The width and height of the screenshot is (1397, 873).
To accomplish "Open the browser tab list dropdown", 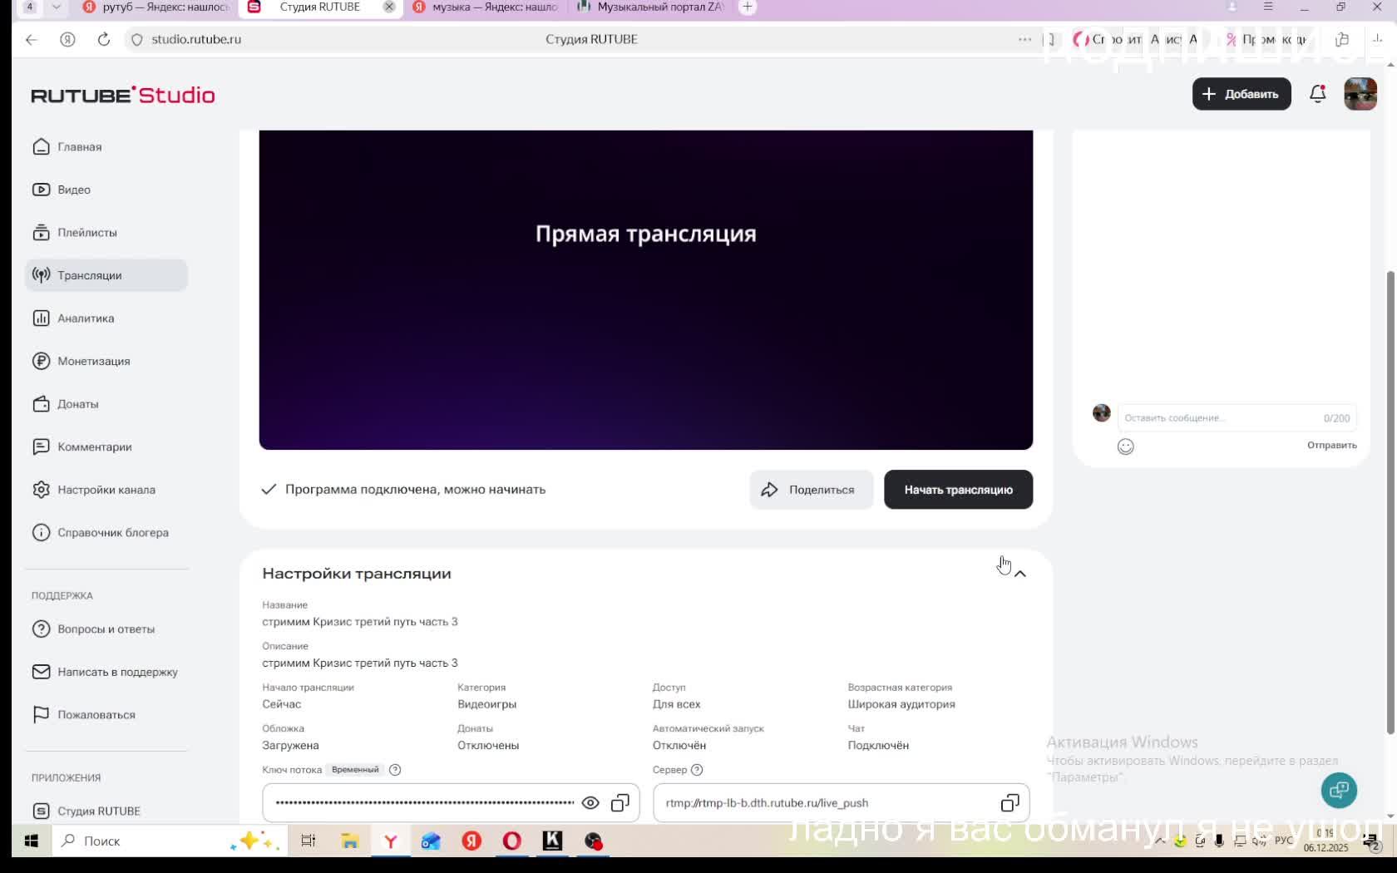I will pyautogui.click(x=56, y=7).
